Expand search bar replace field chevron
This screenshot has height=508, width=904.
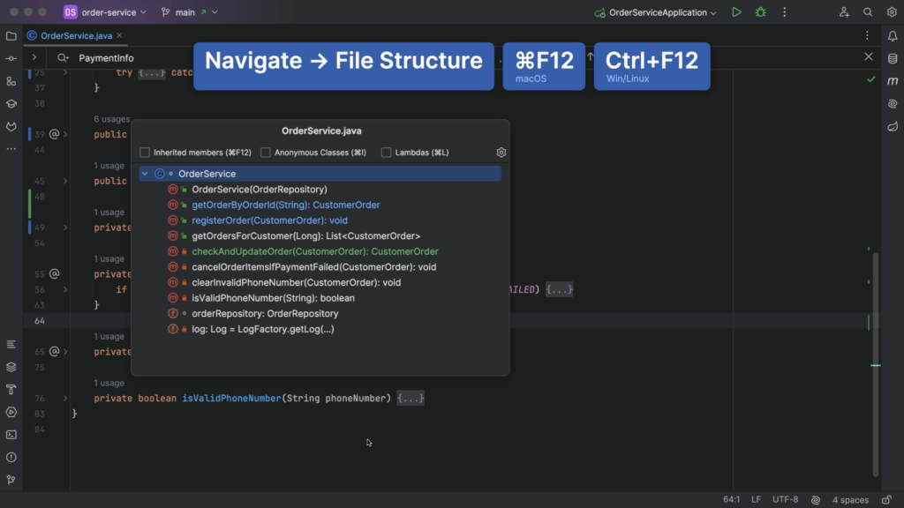[x=34, y=57]
